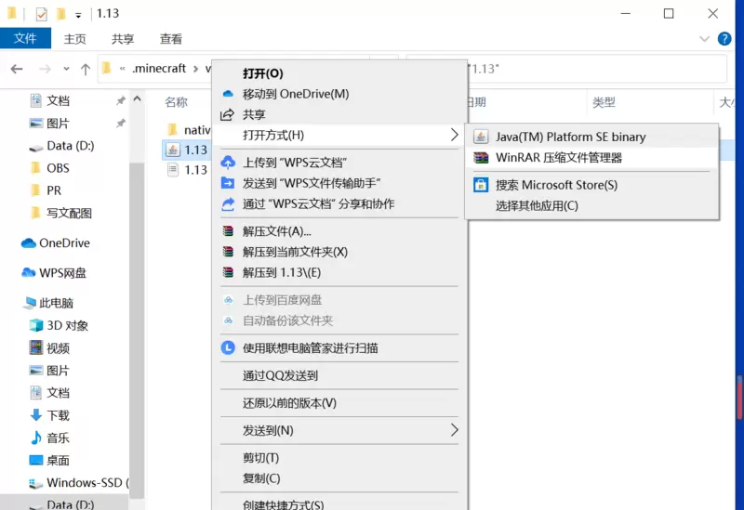
Task: Click the hidden breadcrumb levels chevron before .minecraft
Action: point(123,69)
